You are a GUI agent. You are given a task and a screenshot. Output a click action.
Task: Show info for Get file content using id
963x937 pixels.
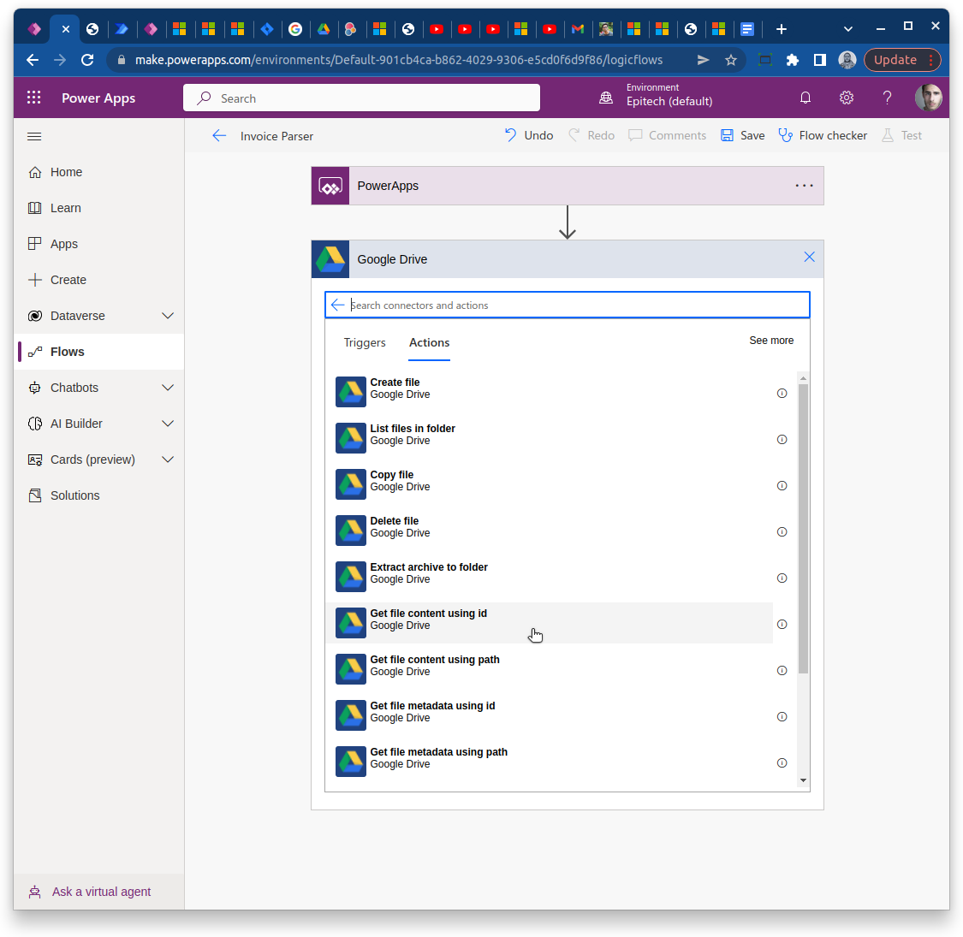[x=782, y=625]
